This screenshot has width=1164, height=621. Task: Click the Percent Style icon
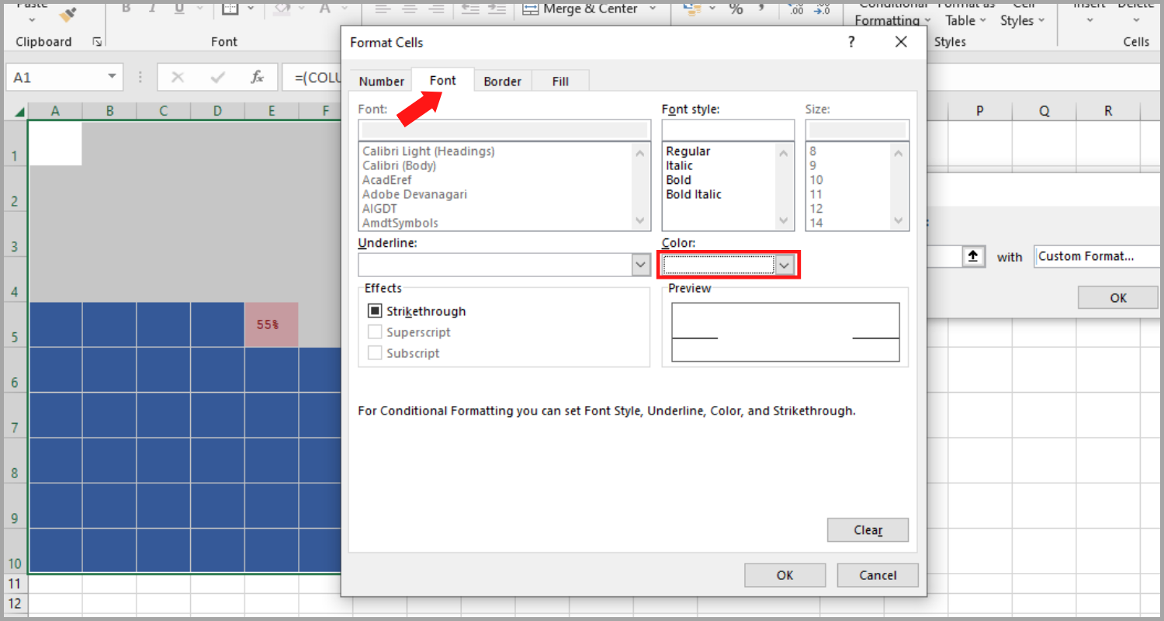click(x=736, y=9)
